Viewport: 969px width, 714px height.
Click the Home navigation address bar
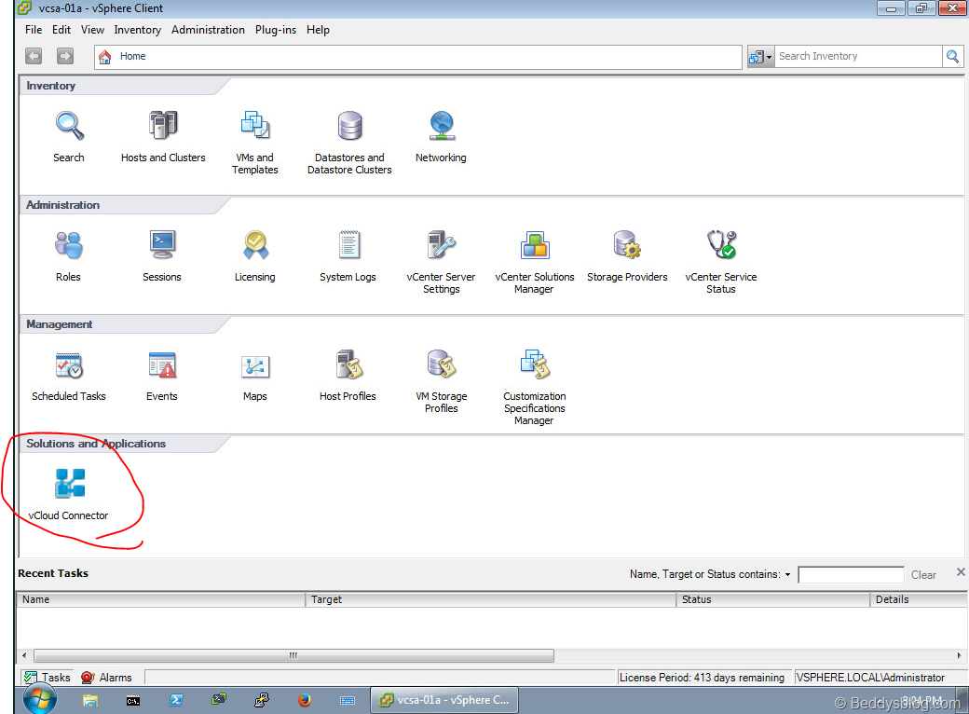[x=418, y=56]
